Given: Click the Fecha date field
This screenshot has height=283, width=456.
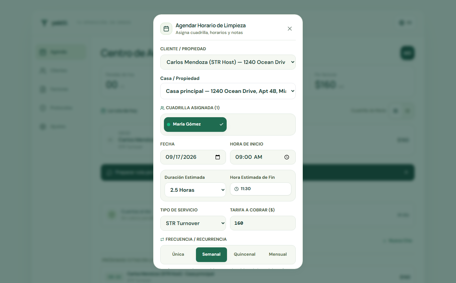Looking at the screenshot, I should pyautogui.click(x=193, y=157).
